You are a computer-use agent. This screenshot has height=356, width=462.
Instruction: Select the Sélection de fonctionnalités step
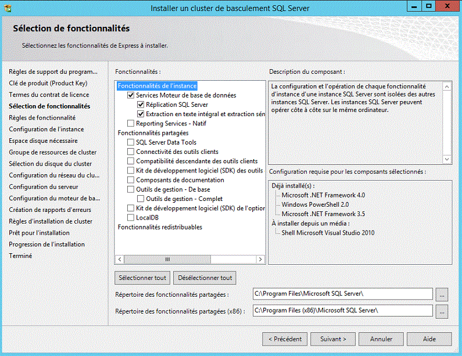tap(49, 106)
